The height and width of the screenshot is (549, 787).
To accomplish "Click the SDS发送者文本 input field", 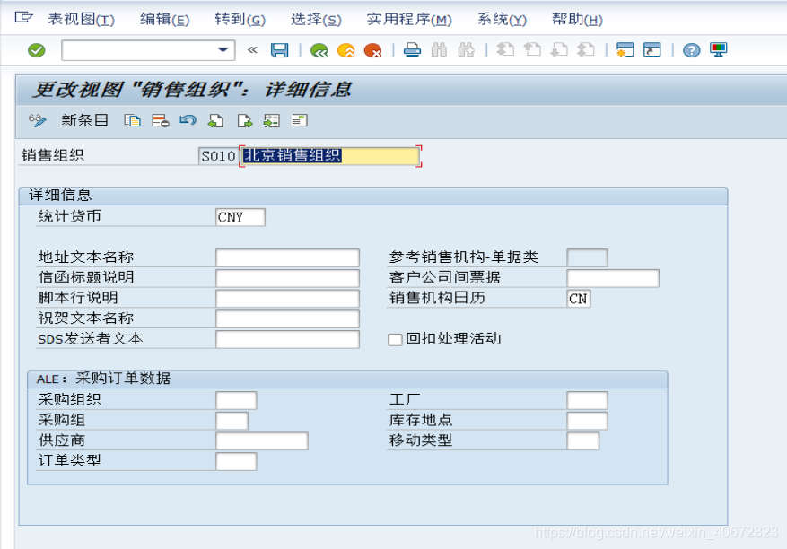I will point(287,339).
